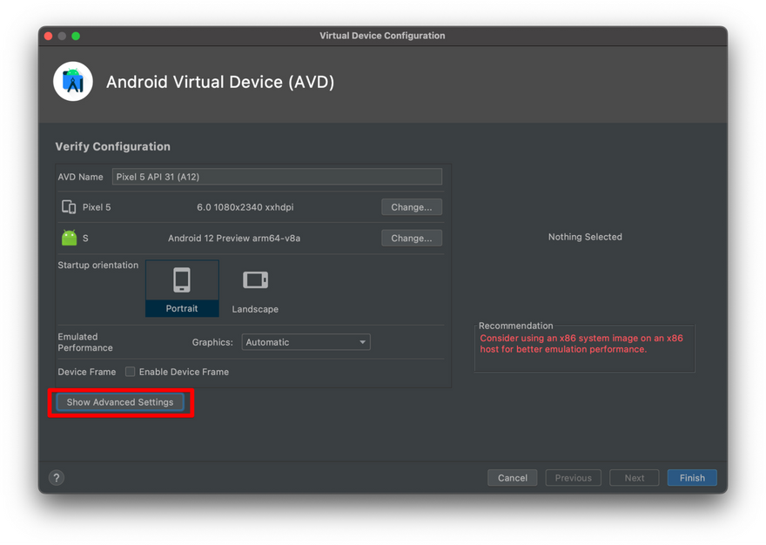Change the Android 12 system image
The image size is (766, 545).
pyautogui.click(x=411, y=238)
